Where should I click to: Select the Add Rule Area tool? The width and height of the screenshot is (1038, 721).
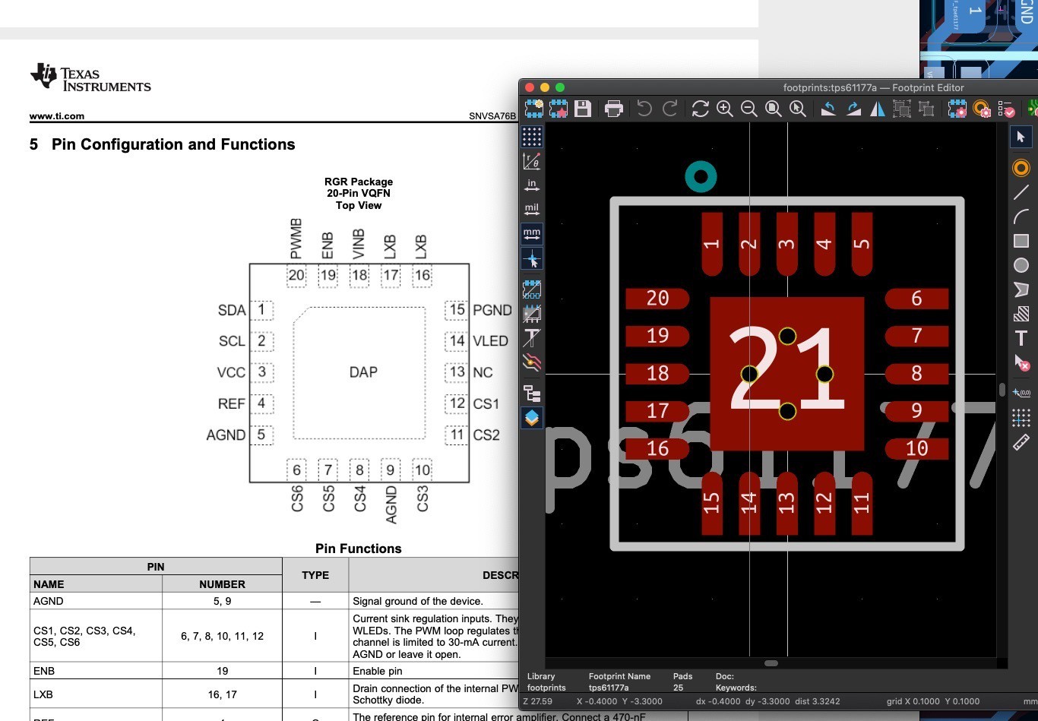pyautogui.click(x=1021, y=314)
